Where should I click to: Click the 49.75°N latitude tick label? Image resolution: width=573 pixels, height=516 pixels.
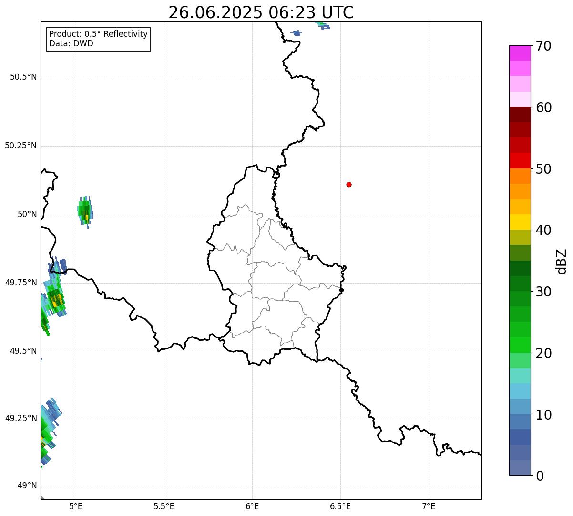coord(20,283)
